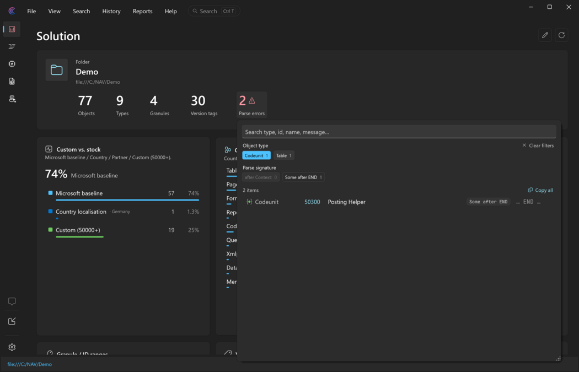Screen dimensions: 579x372
Task: Click the magnifier in top search box
Action: [195, 11]
